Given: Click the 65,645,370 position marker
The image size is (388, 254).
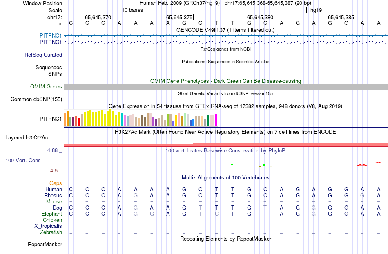Looking at the screenshot, I should point(98,17).
